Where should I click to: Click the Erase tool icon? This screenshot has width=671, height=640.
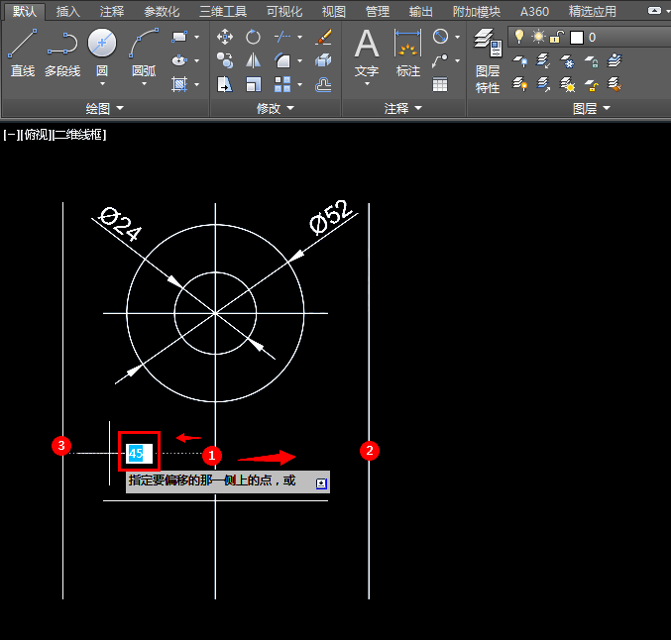click(323, 38)
